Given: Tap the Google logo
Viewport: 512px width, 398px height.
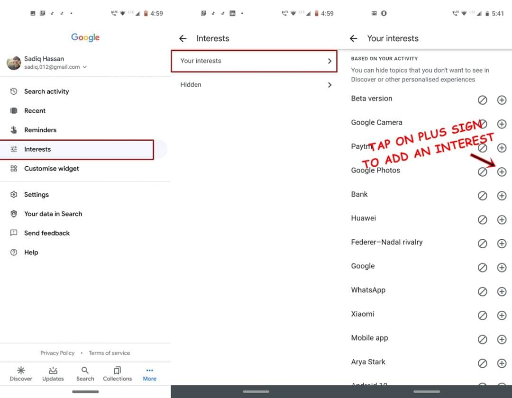Looking at the screenshot, I should (85, 37).
